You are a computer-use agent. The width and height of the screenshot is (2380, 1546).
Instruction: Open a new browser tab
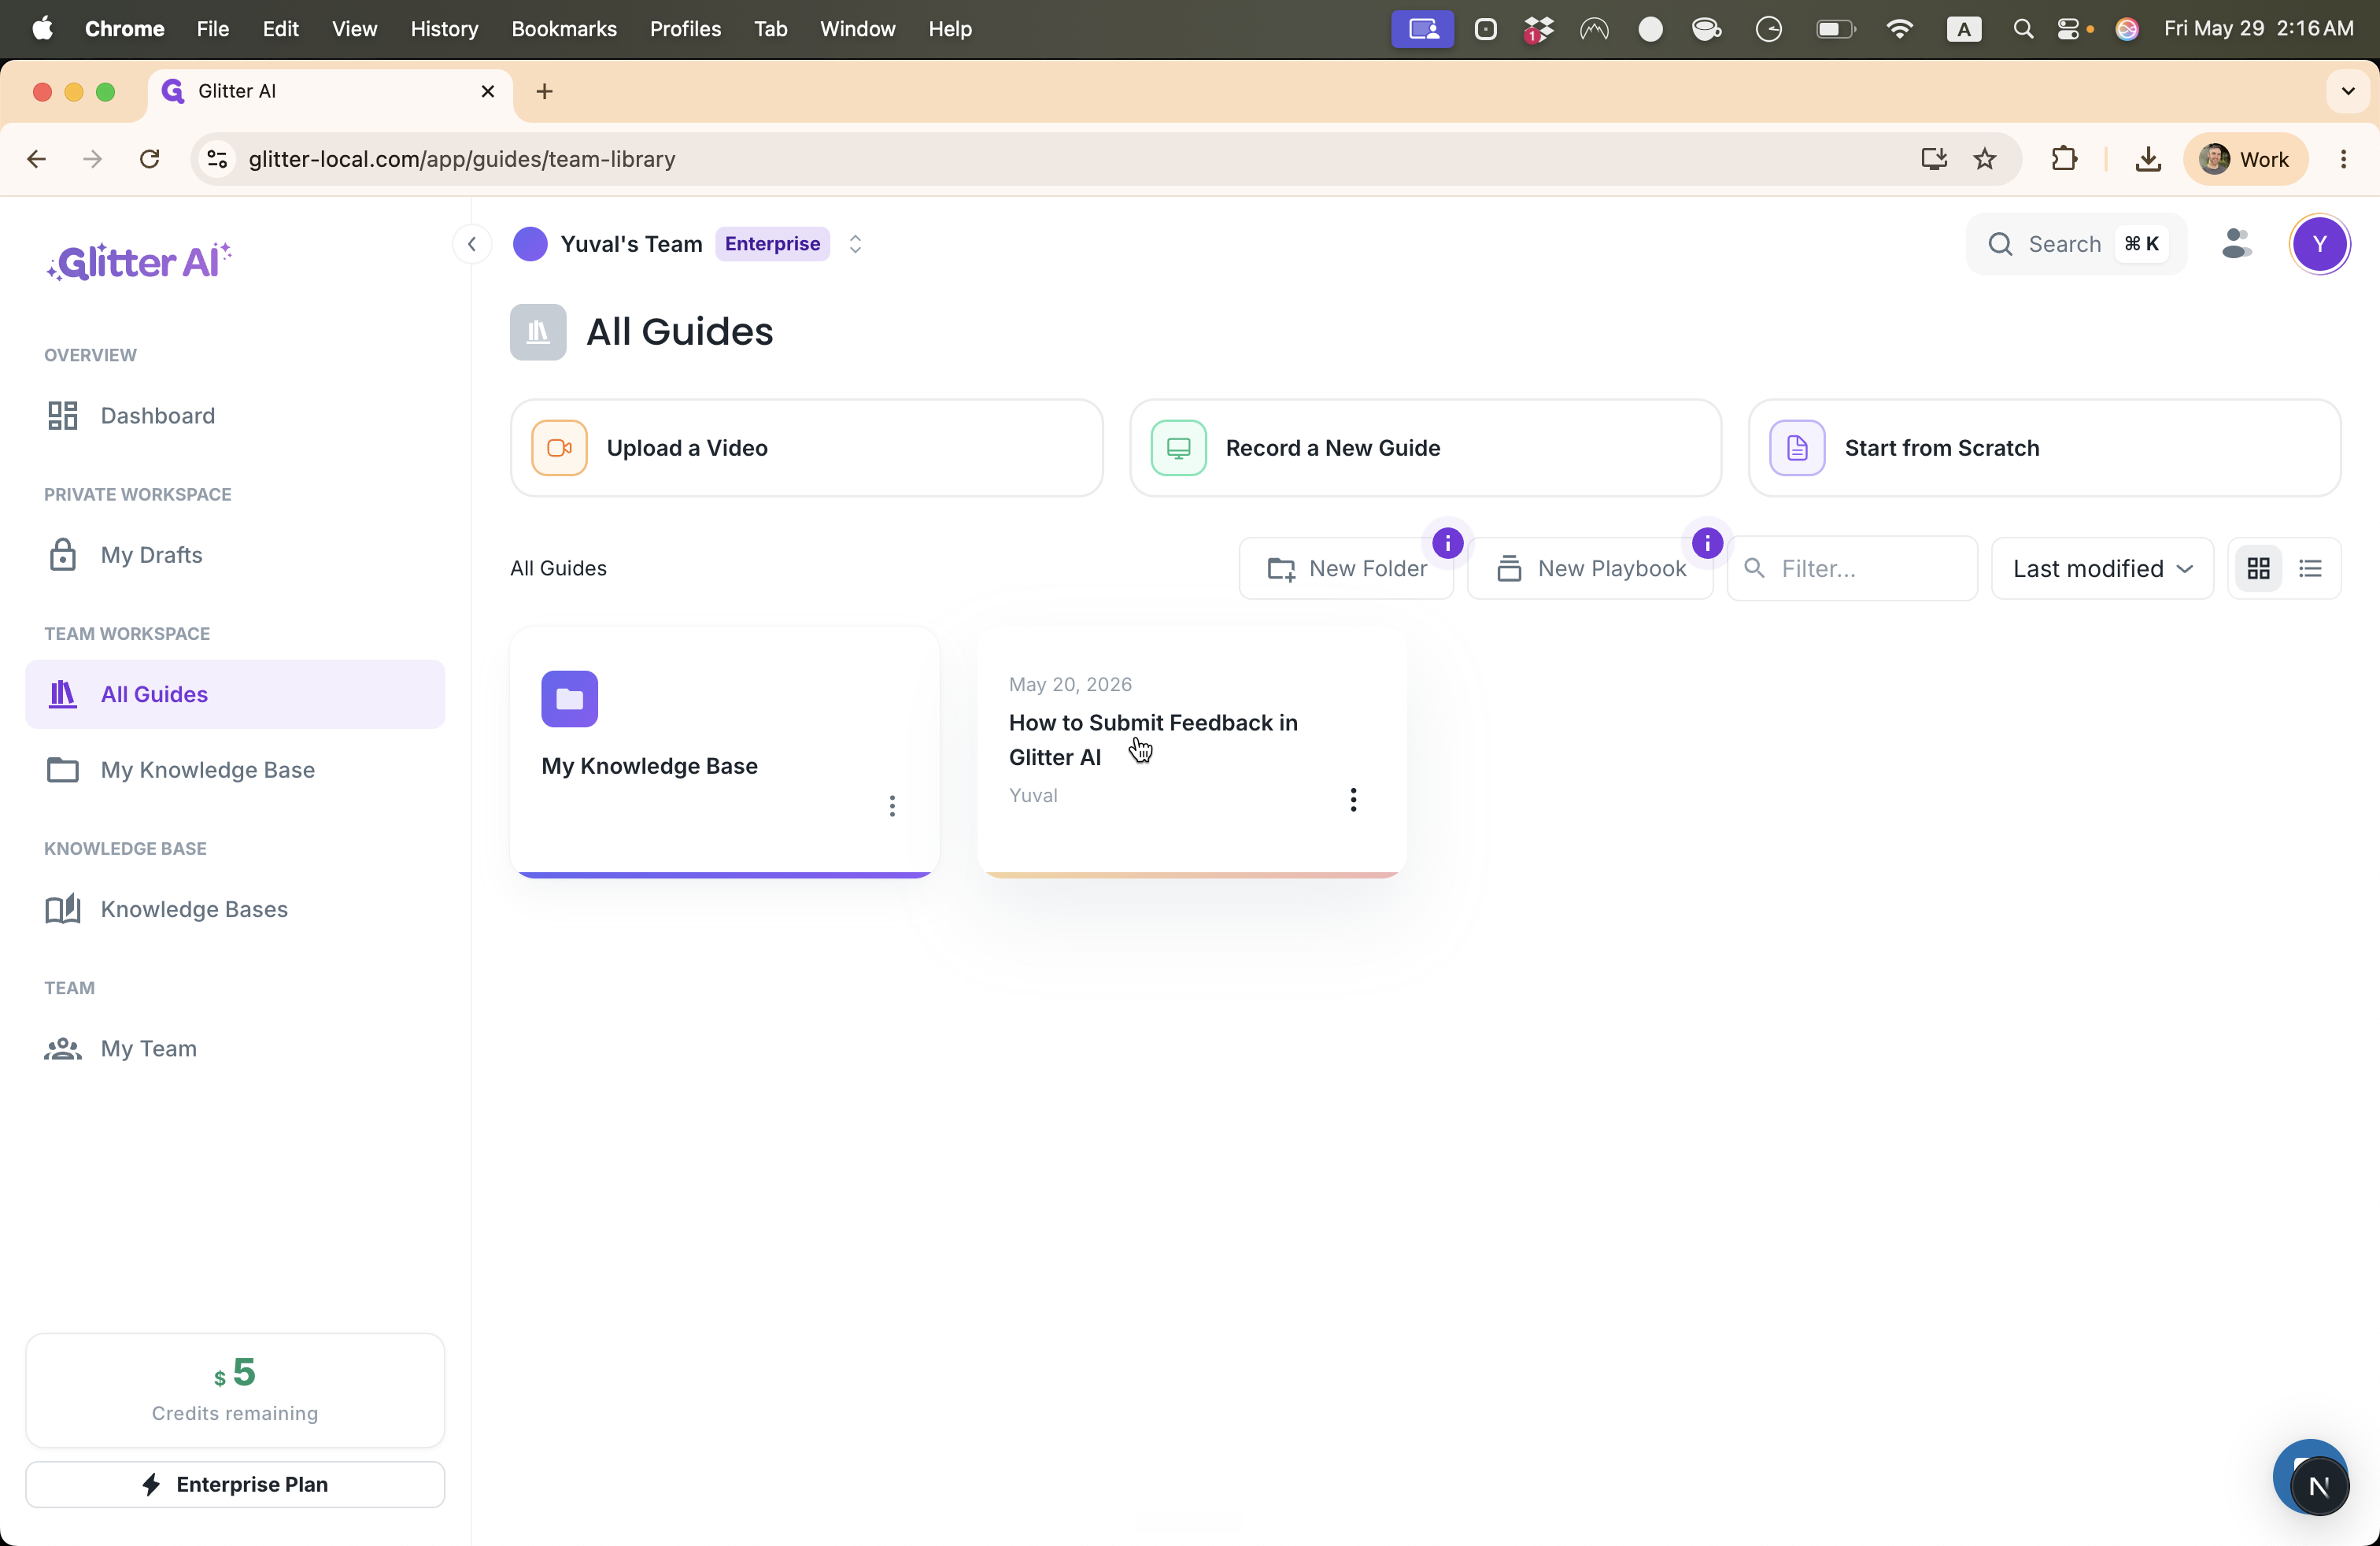544,91
